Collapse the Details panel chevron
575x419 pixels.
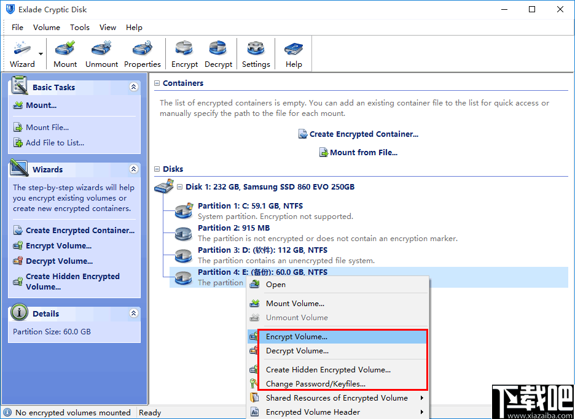click(133, 313)
